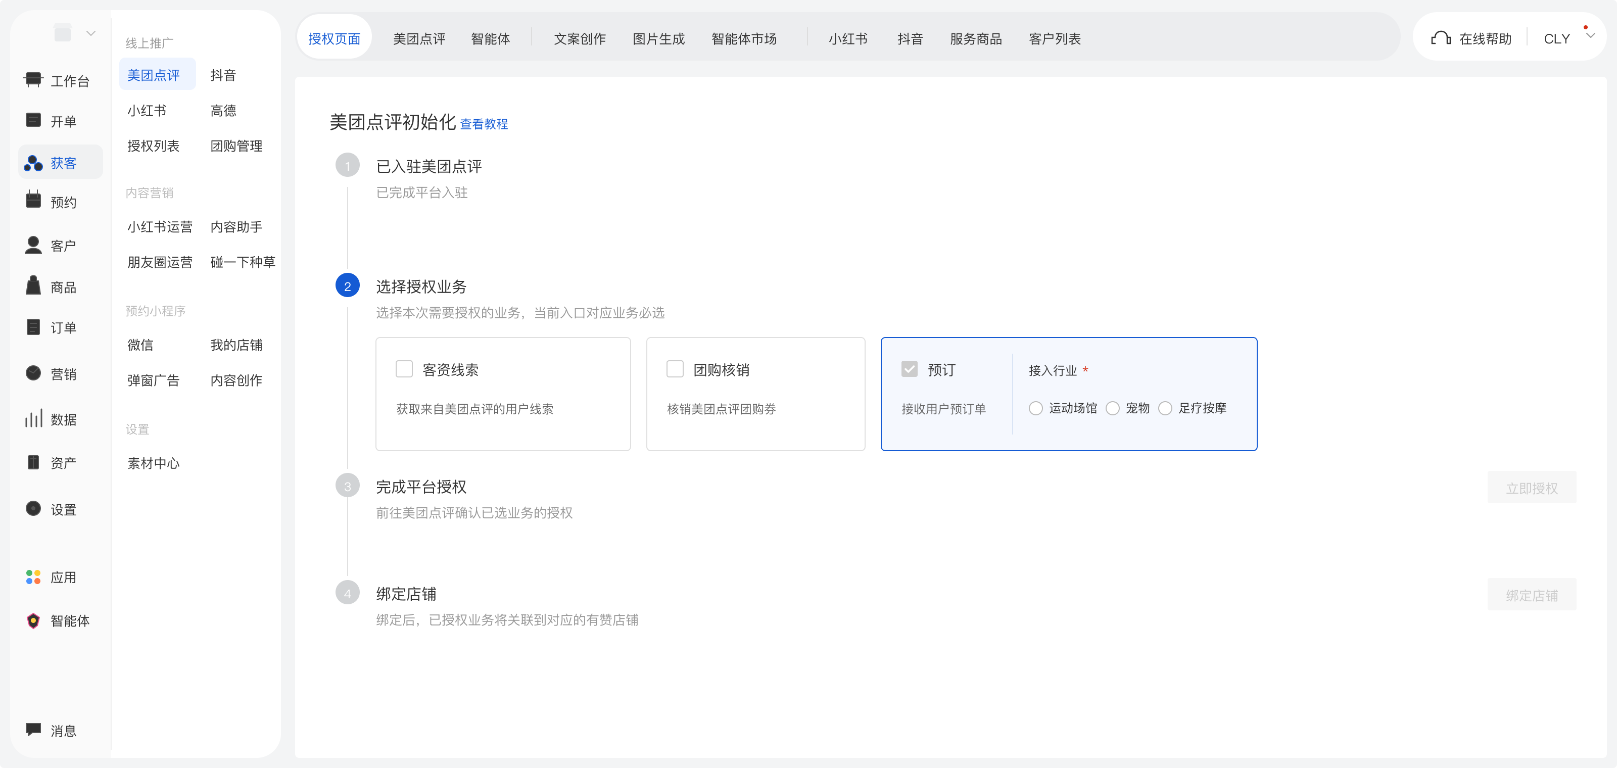Click the 查看教程 tutorial link
Viewport: 1617px width, 768px height.
click(484, 124)
